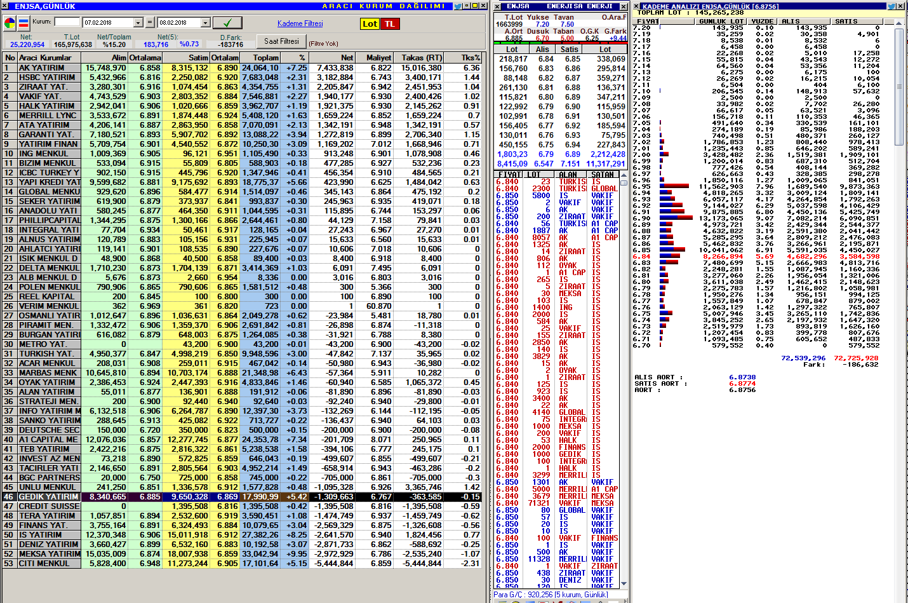Open the red-blue bar chart icon
This screenshot has width=908, height=603.
(x=23, y=24)
